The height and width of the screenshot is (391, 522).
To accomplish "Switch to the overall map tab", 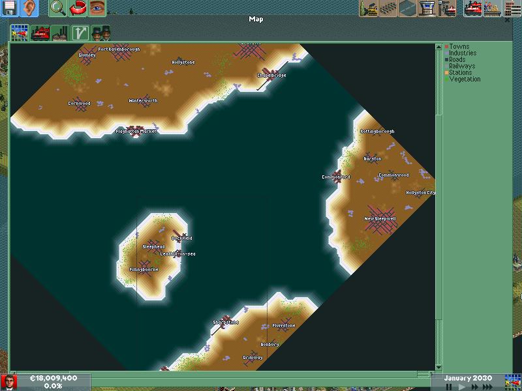I will click(20, 33).
